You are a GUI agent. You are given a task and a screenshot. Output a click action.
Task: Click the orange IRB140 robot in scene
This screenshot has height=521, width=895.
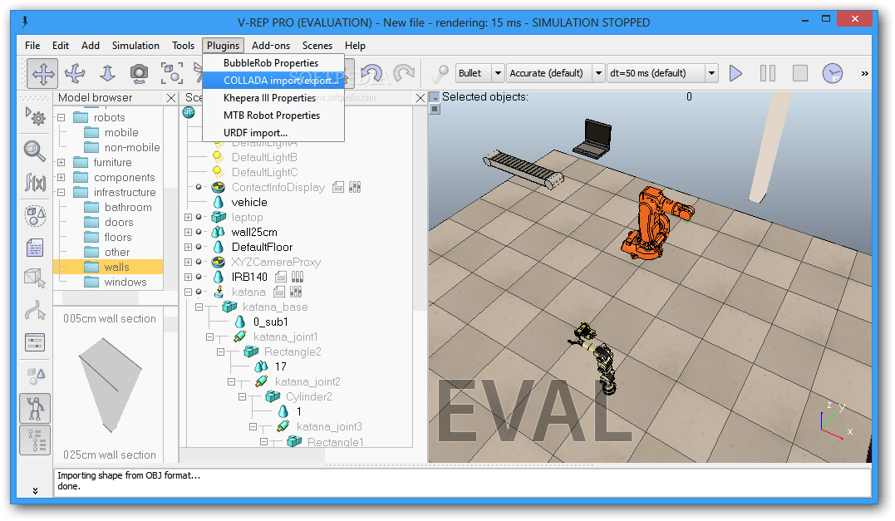pos(655,224)
